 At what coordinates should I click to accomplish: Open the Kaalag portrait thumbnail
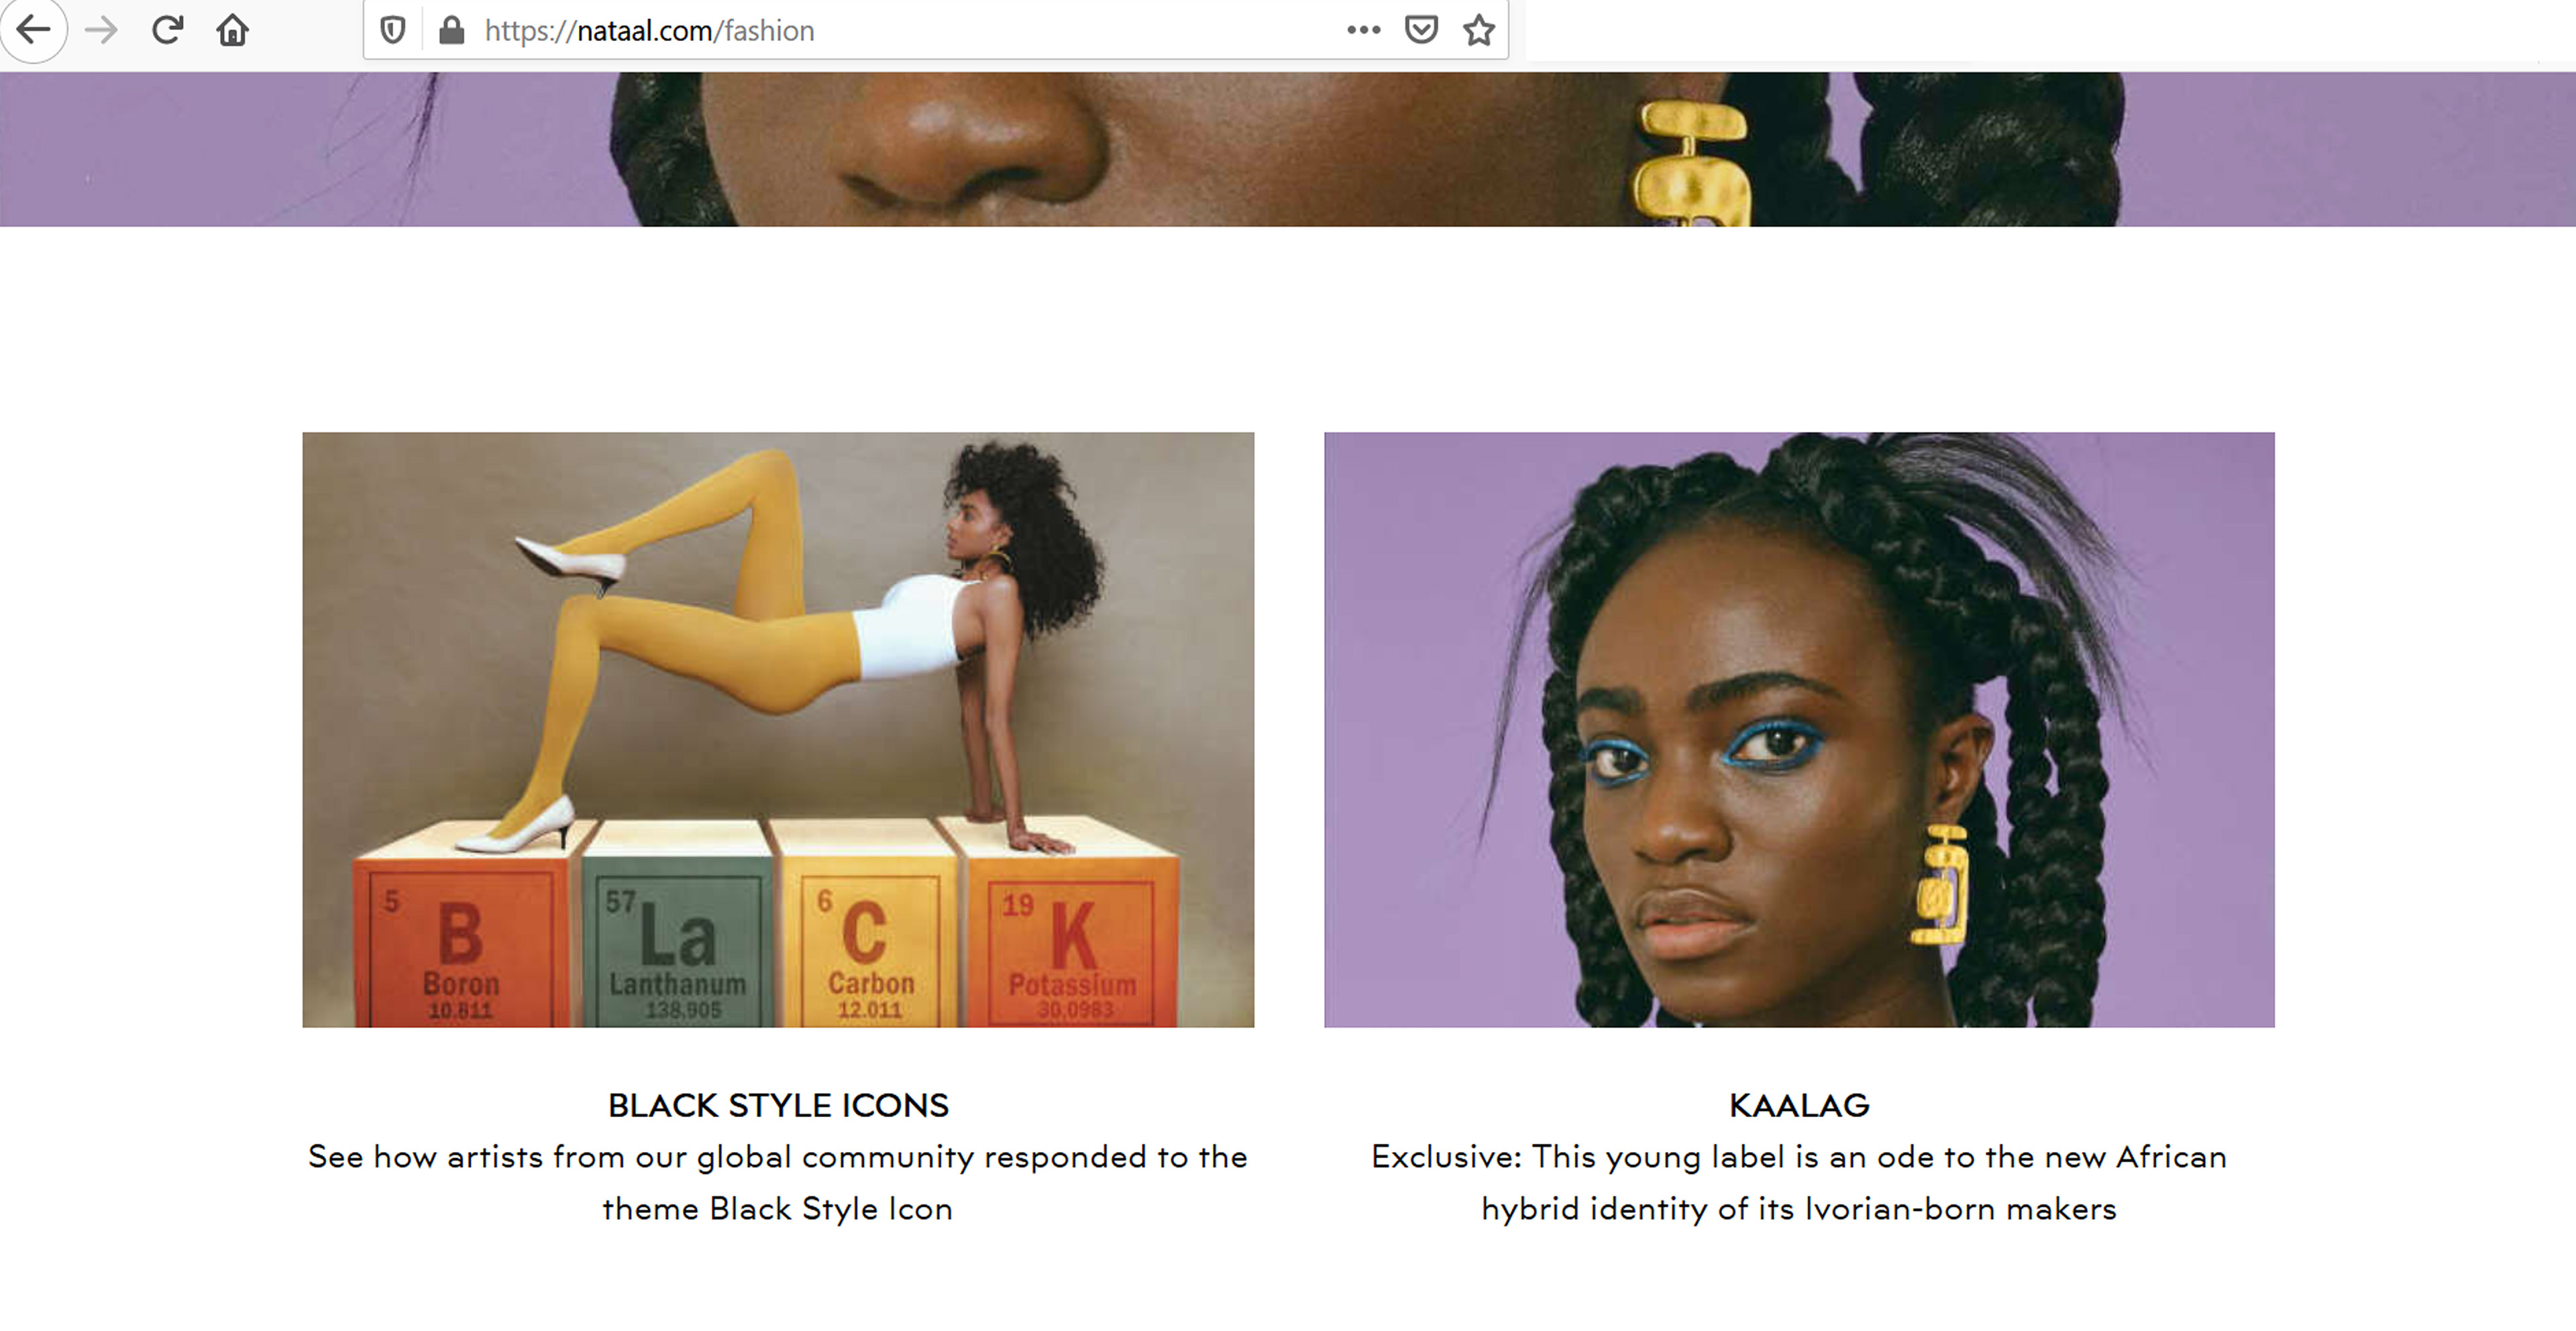pyautogui.click(x=1799, y=730)
